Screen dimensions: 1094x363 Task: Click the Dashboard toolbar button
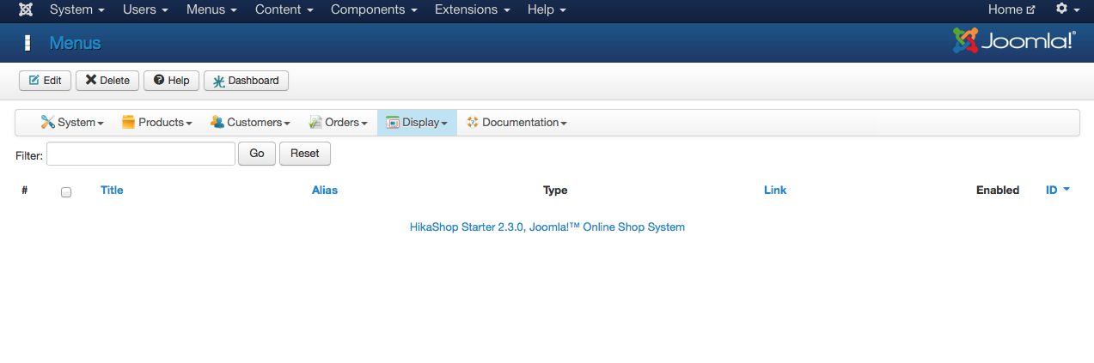[x=246, y=81]
